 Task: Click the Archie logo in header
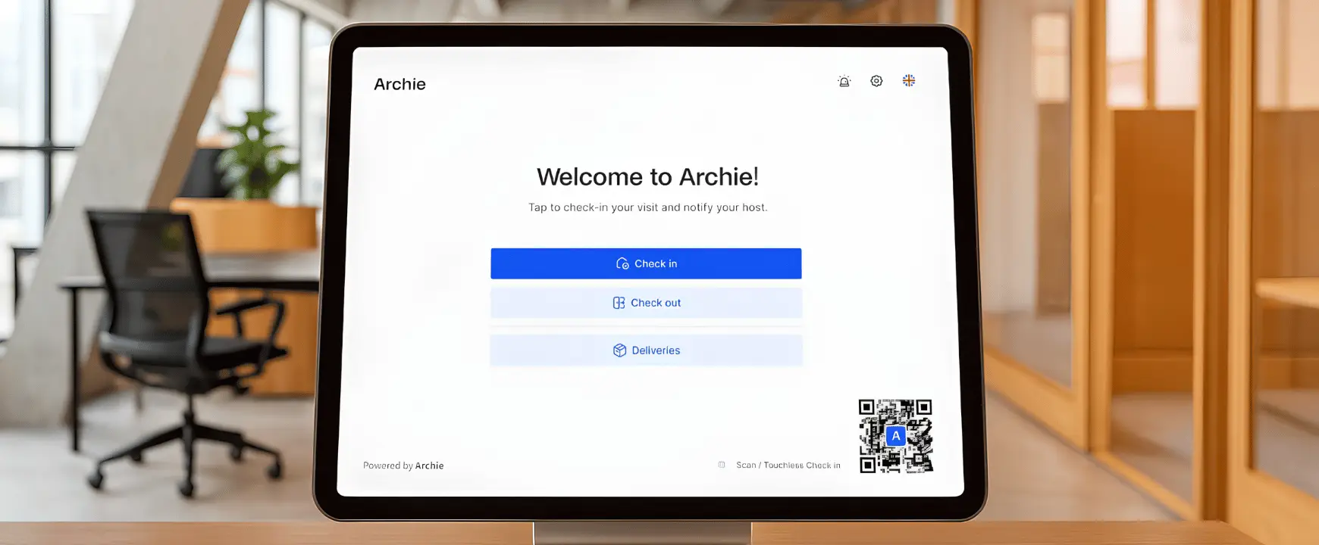pos(399,84)
